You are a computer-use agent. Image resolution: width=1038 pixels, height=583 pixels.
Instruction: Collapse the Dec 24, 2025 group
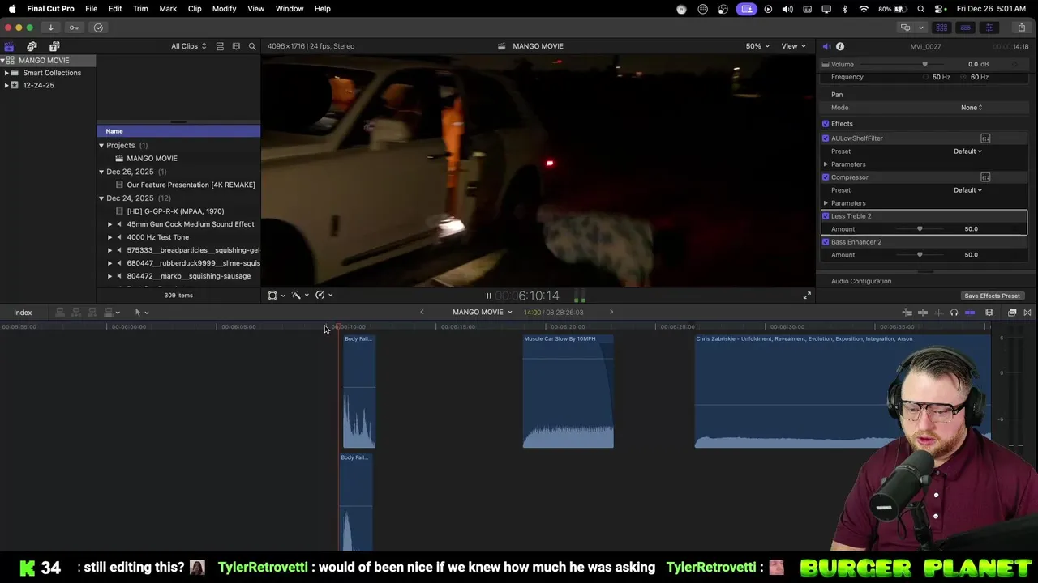101,198
